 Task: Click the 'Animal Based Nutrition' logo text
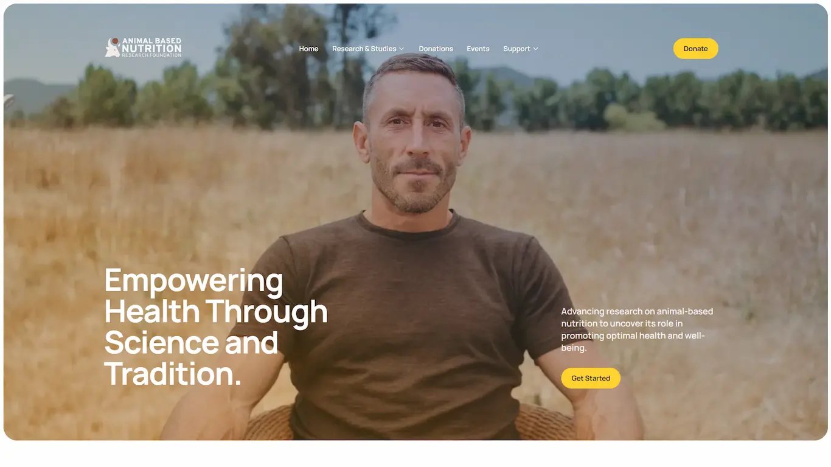[151, 45]
